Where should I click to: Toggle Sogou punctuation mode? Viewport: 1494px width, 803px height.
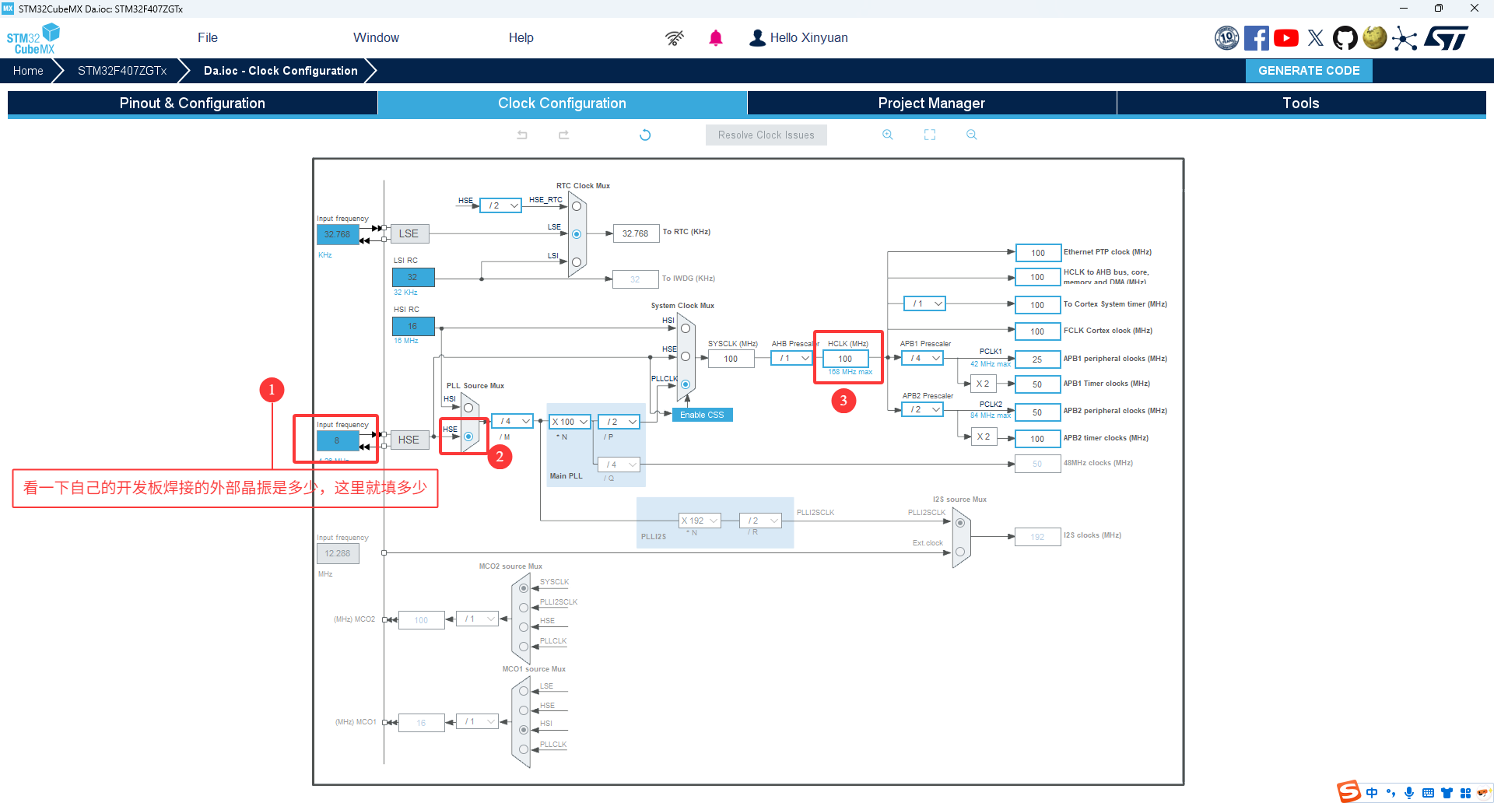(1391, 793)
